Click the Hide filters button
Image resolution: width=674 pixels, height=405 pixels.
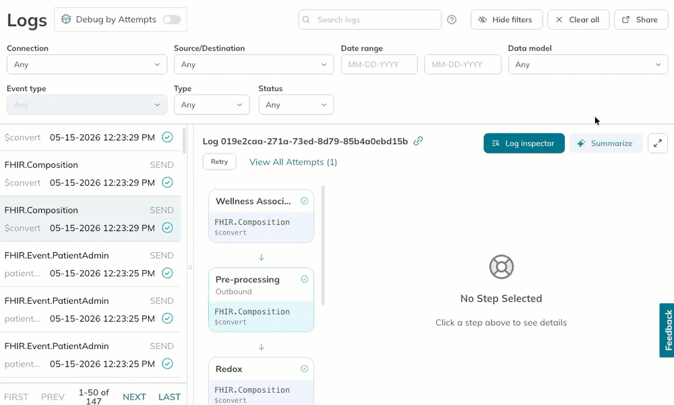coord(506,20)
